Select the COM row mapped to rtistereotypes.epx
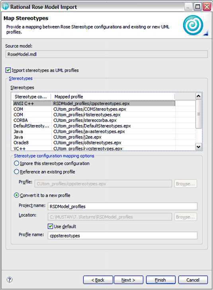 click(x=94, y=115)
